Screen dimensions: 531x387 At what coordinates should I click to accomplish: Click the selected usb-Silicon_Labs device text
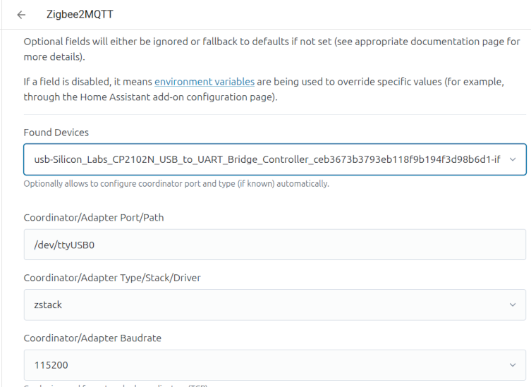(267, 159)
